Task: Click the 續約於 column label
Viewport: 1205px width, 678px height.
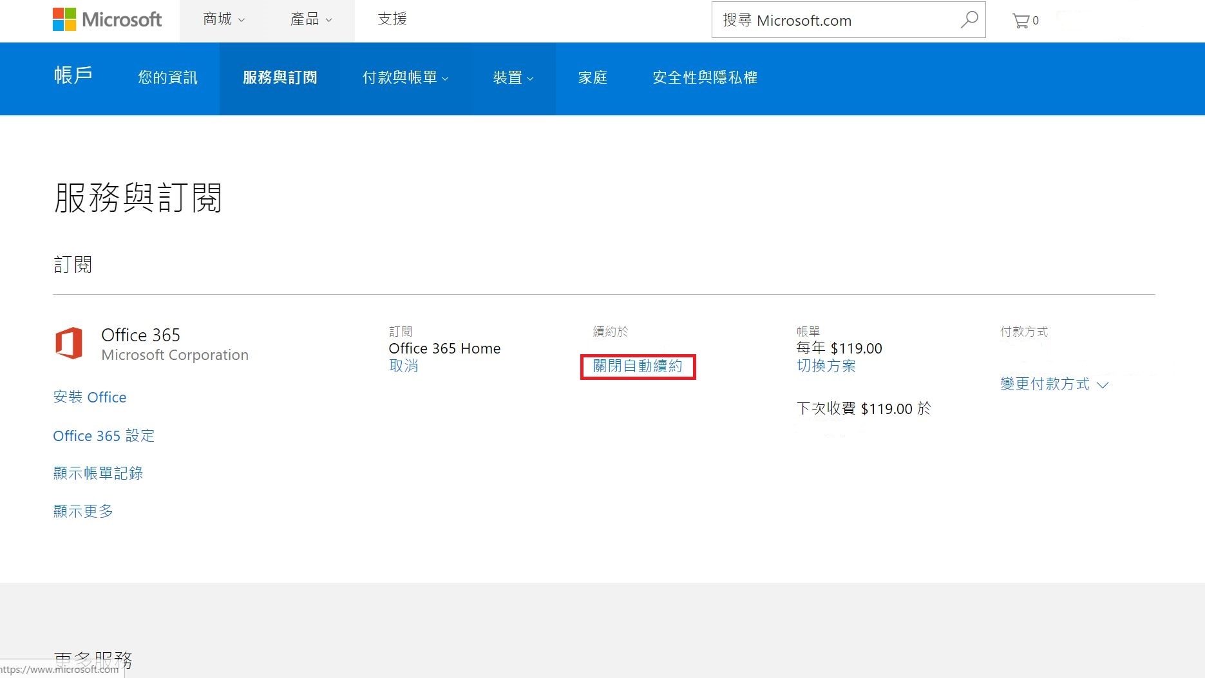Action: (x=610, y=332)
